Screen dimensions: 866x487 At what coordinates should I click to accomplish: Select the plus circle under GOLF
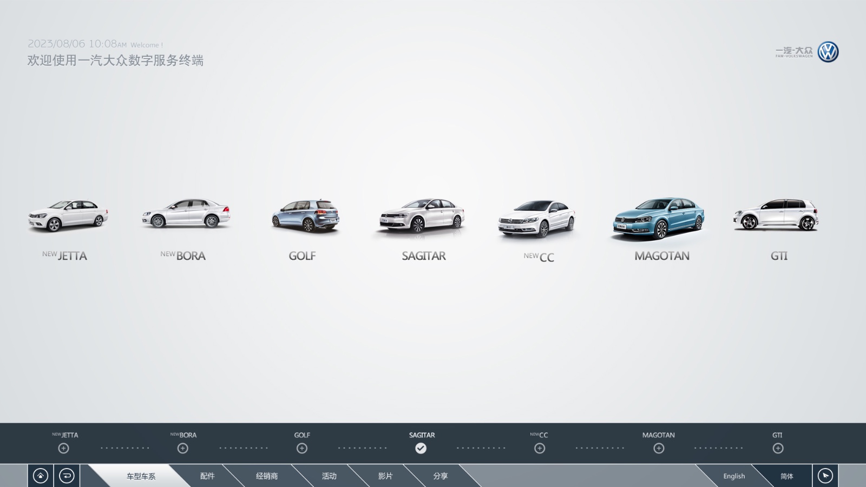[302, 448]
